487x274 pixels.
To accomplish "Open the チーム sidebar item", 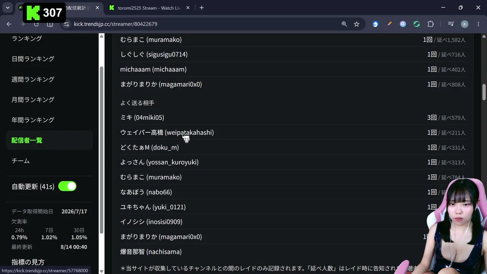I will click(x=21, y=161).
